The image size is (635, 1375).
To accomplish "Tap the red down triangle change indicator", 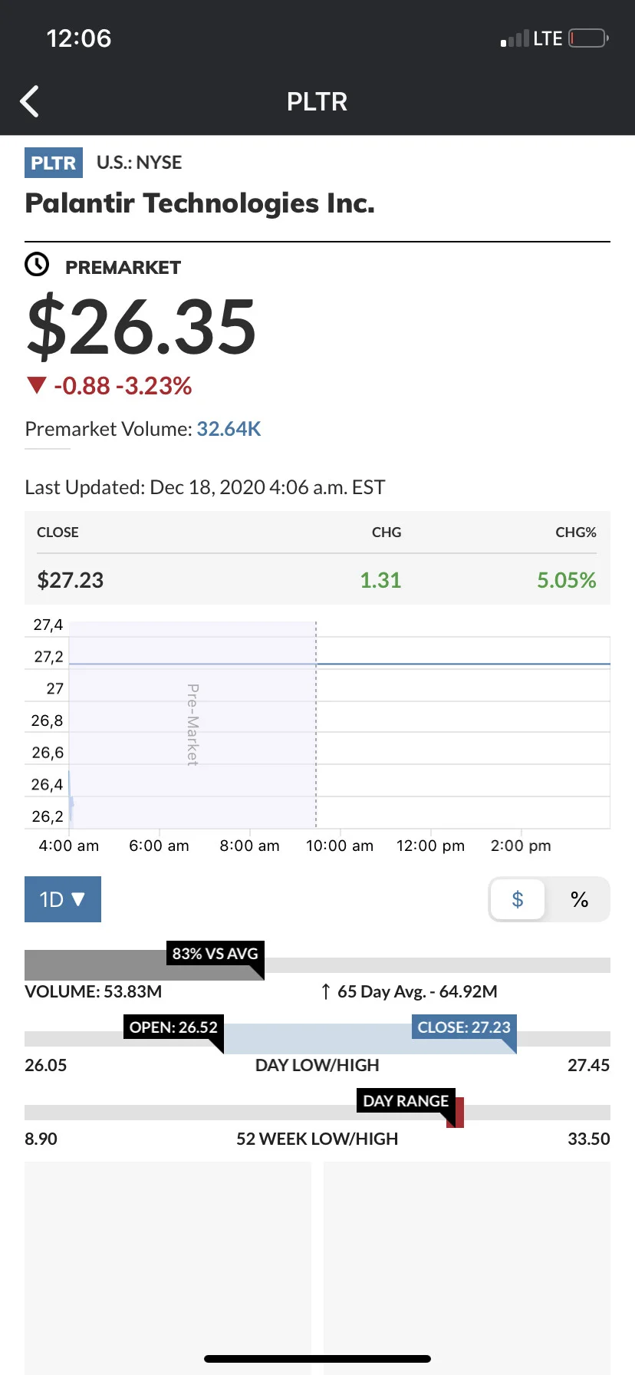I will coord(36,385).
